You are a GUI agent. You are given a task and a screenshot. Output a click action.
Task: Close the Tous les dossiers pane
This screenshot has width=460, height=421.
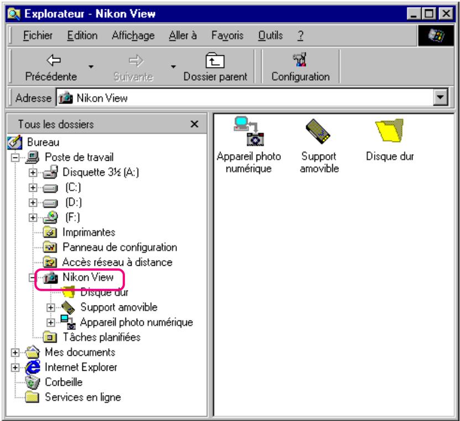point(194,124)
